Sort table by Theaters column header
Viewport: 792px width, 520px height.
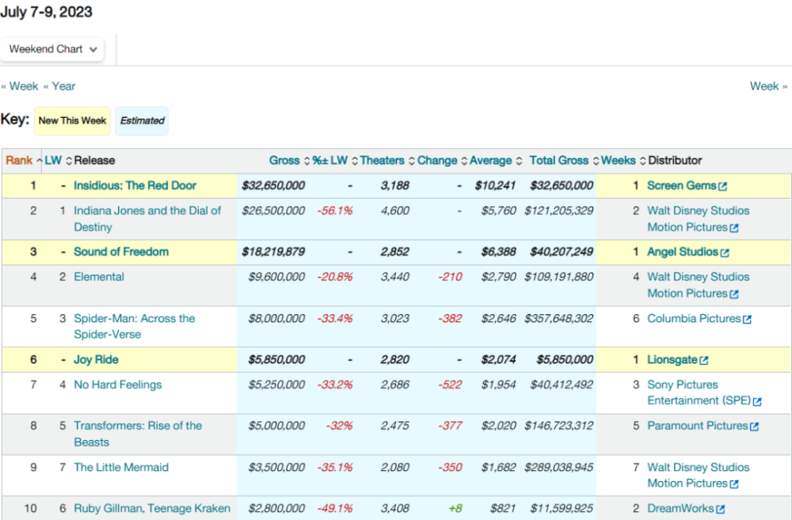382,161
